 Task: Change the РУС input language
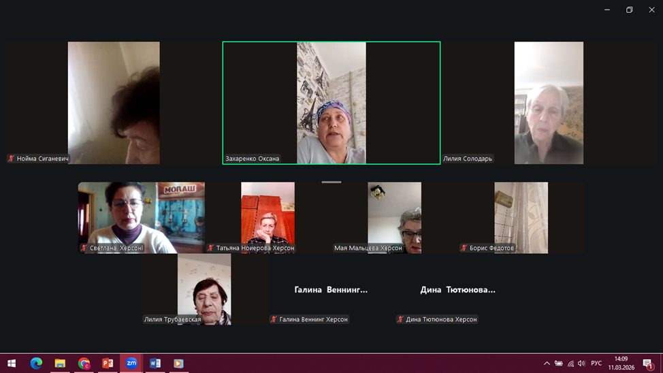tap(596, 363)
